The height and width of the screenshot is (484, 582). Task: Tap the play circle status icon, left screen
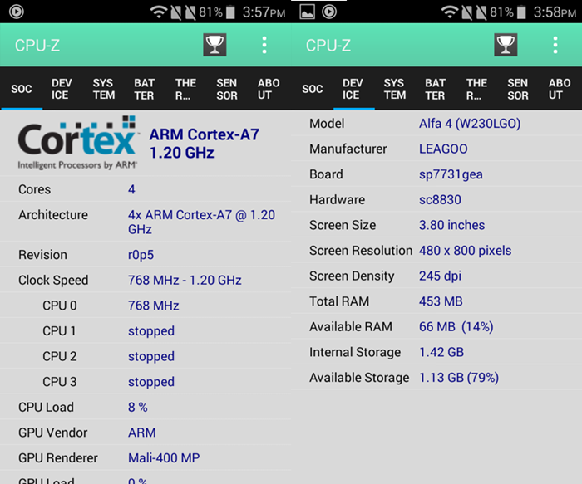pos(17,12)
